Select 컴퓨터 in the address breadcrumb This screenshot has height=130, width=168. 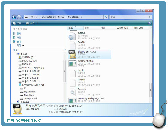point(34,17)
